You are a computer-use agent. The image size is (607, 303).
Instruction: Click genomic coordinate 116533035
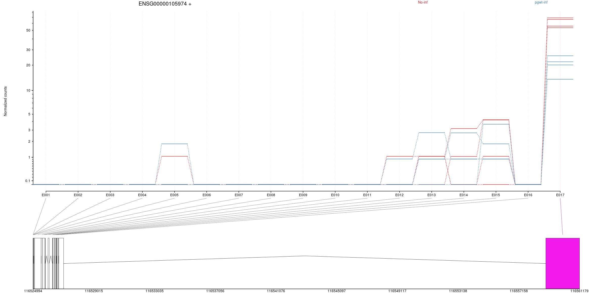point(155,291)
